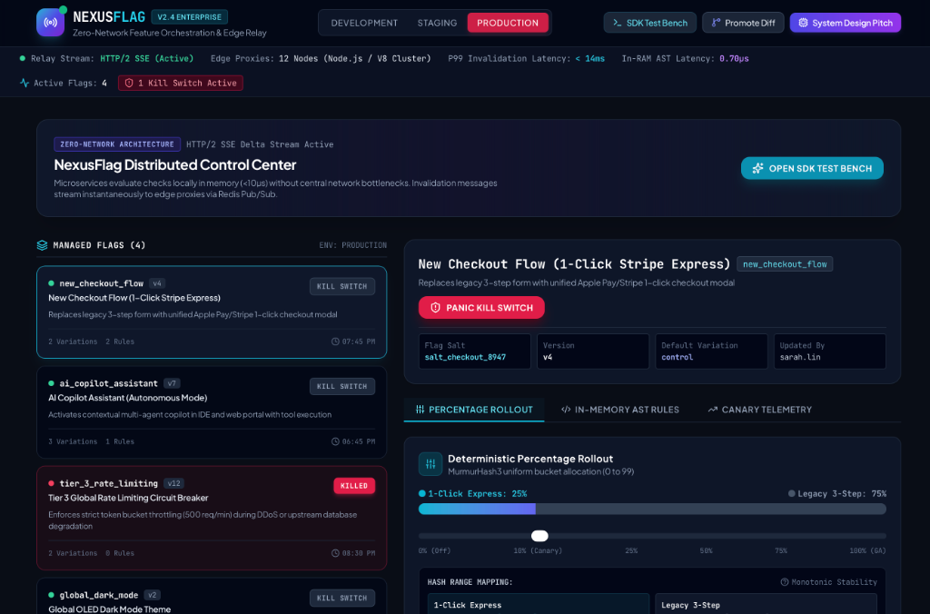930x614 pixels.
Task: Click the Legacy 3-Step: 75% label
Action: tap(837, 493)
